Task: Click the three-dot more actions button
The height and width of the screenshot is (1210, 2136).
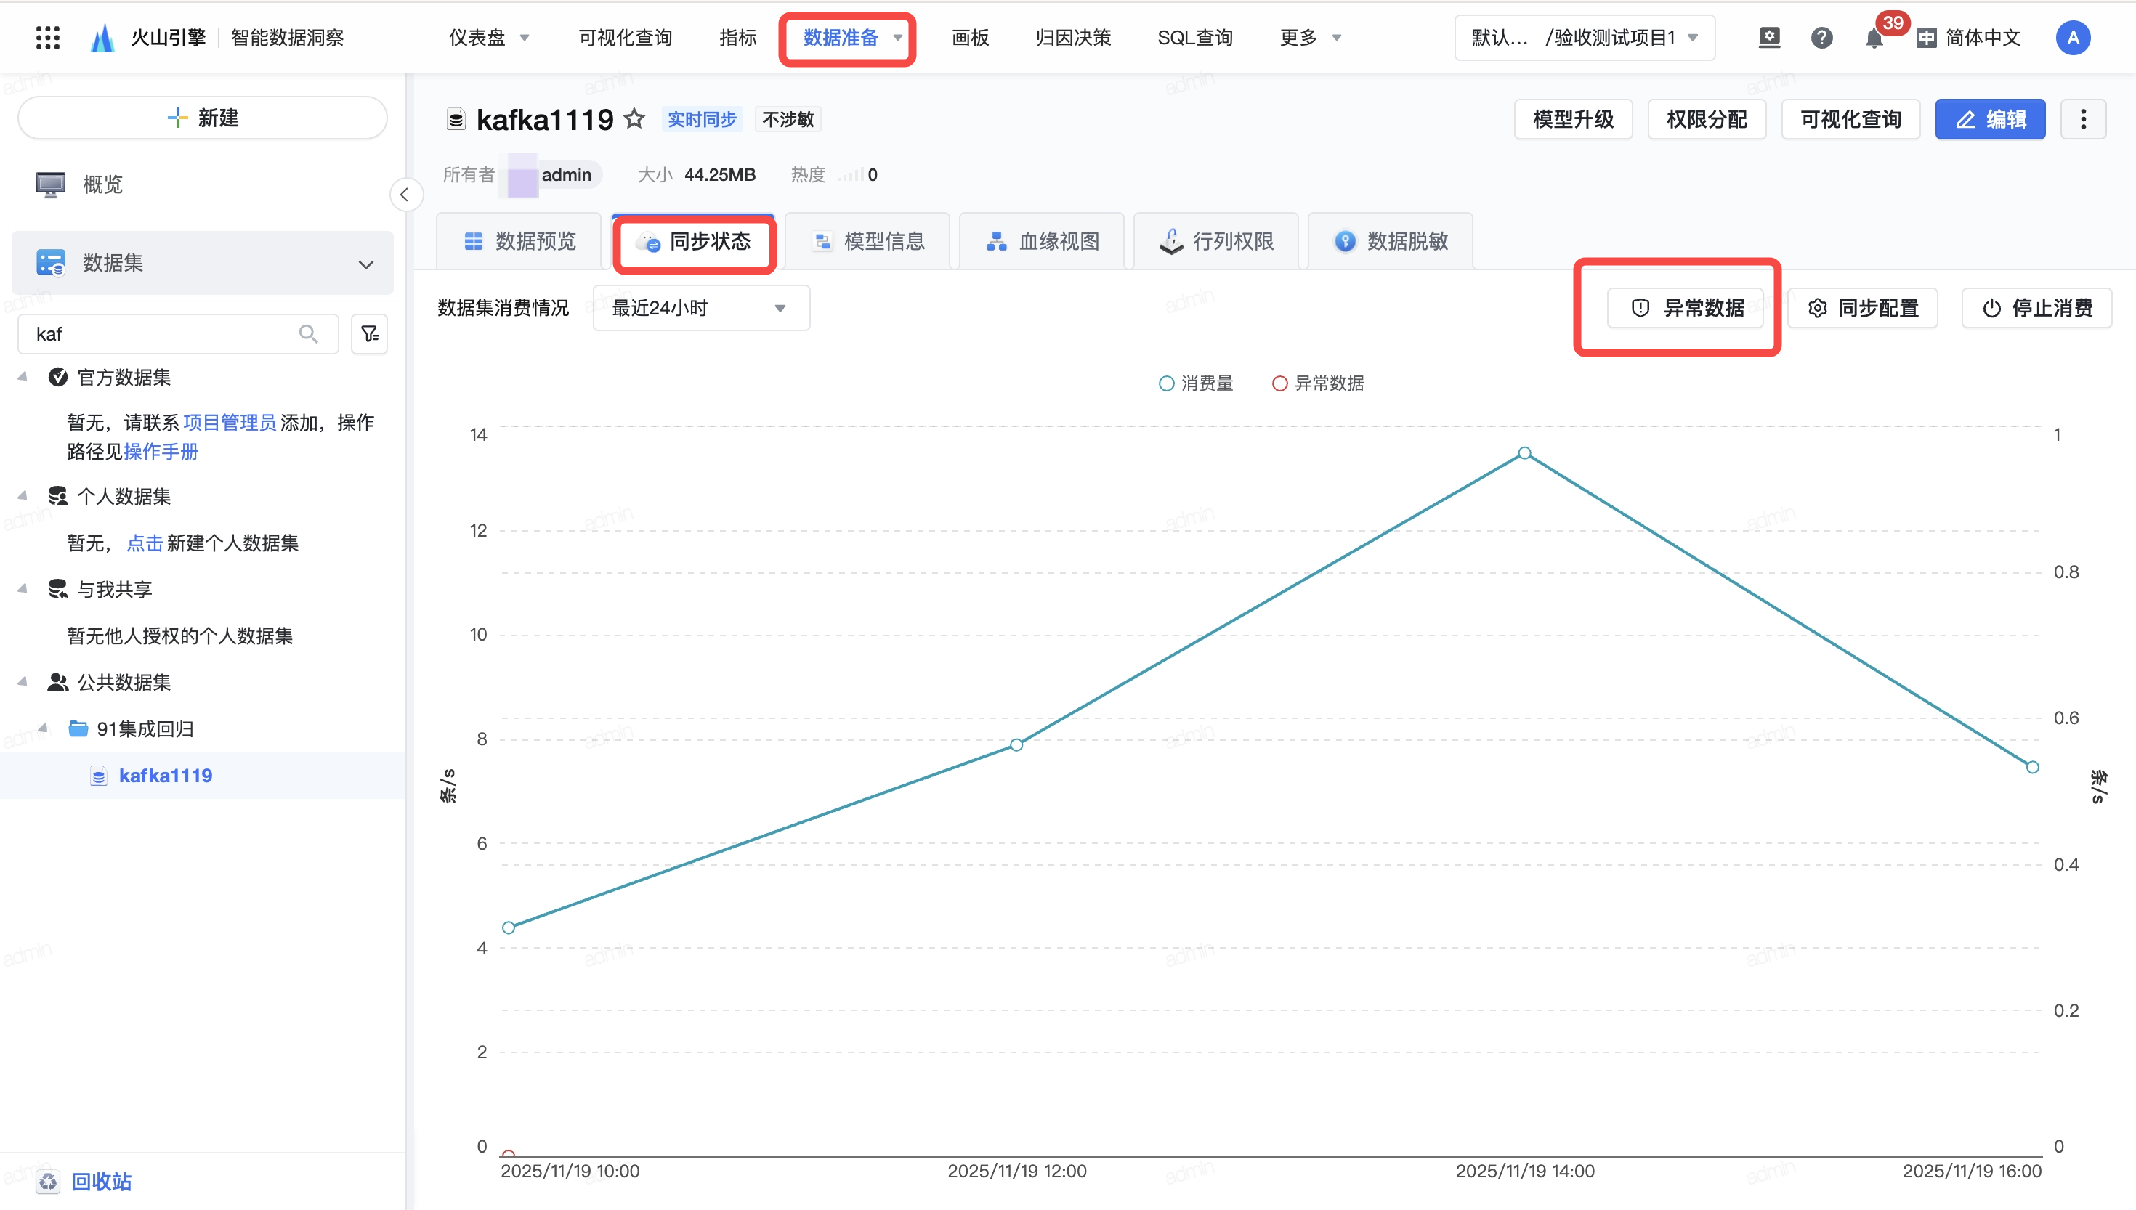Action: (x=2083, y=119)
